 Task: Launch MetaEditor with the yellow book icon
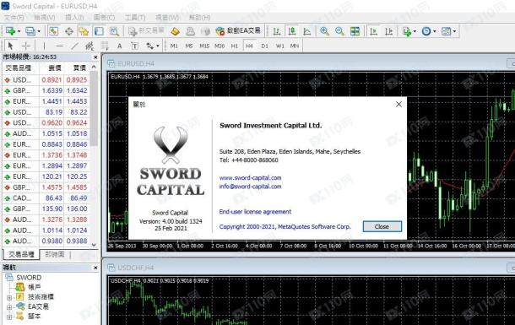pyautogui.click(x=175, y=31)
